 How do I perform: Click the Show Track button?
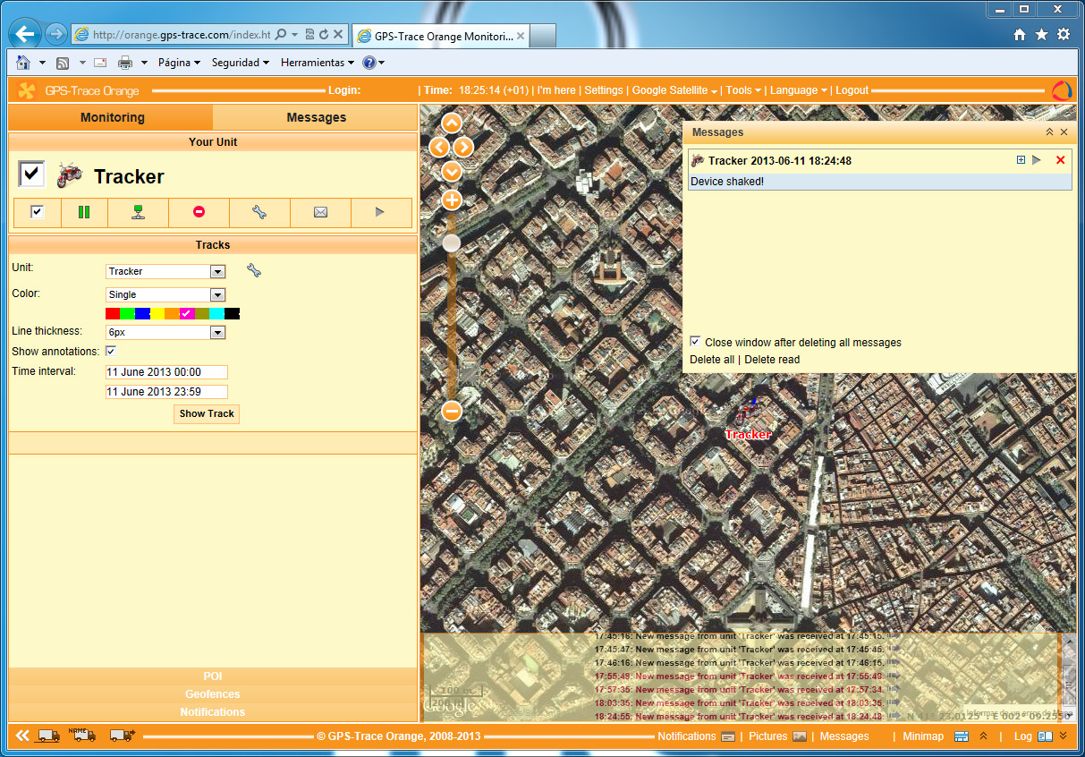point(207,413)
